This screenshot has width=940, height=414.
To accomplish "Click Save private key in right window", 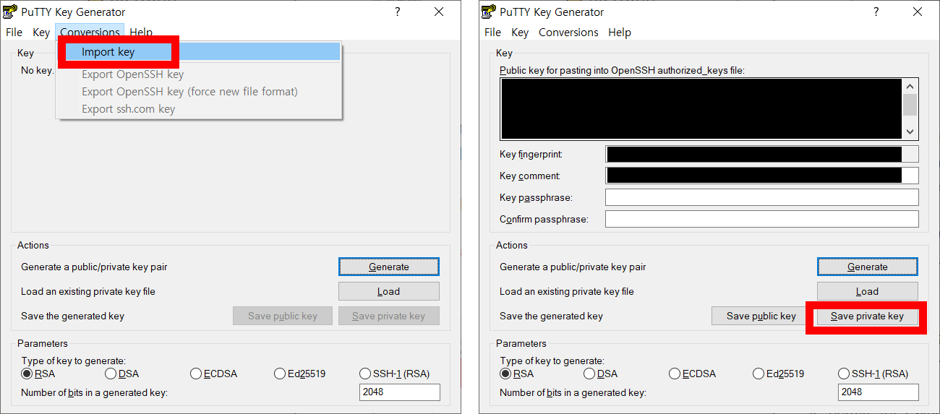I will 868,316.
